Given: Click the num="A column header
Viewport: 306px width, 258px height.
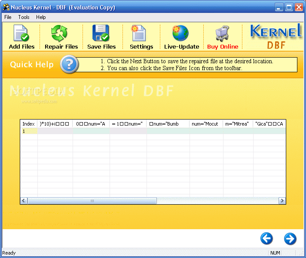Looking at the screenshot, I should pyautogui.click(x=91, y=124).
